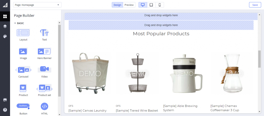Switch to the Preview tab

click(129, 5)
